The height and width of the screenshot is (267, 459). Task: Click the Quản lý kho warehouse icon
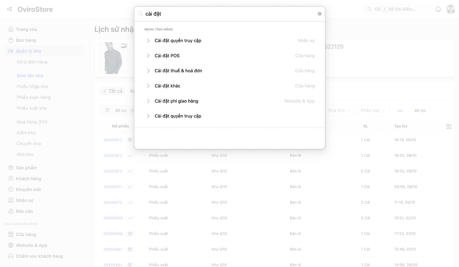click(x=11, y=51)
